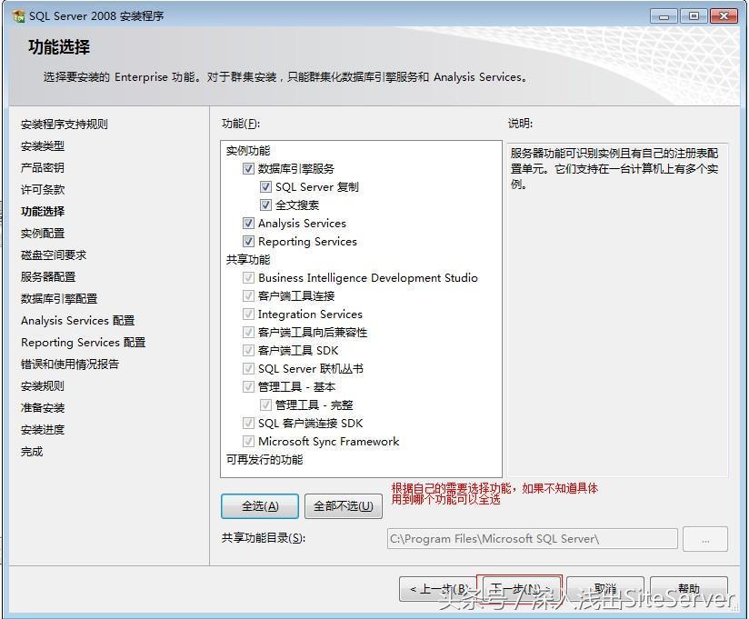This screenshot has width=749, height=619.
Task: Select 安装类型 step in sidebar
Action: coord(43,146)
